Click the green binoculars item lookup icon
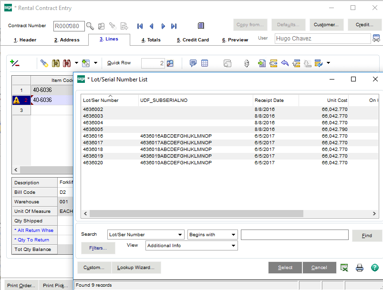Screen dimensions: 383x290 click(56, 63)
